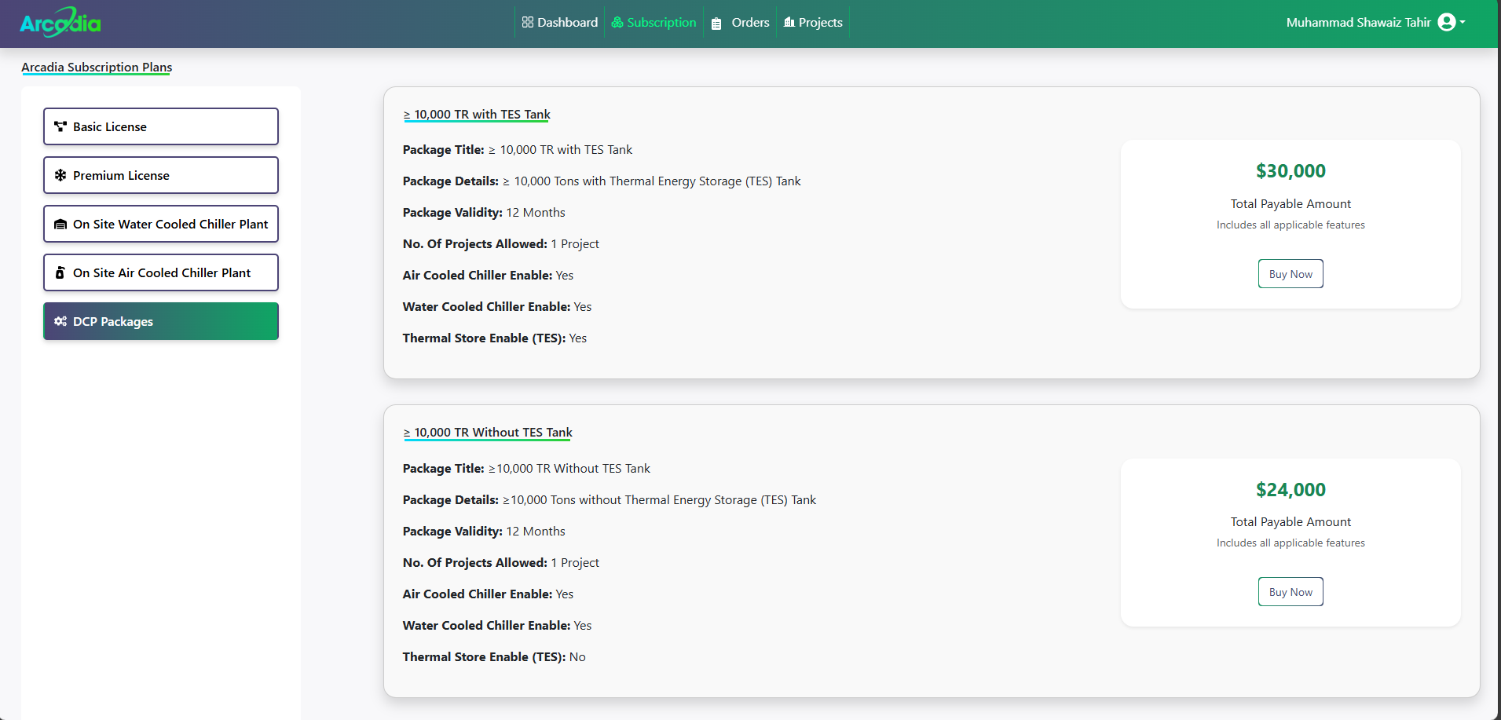
Task: Buy the $24,000 Without TES package
Action: 1290,592
